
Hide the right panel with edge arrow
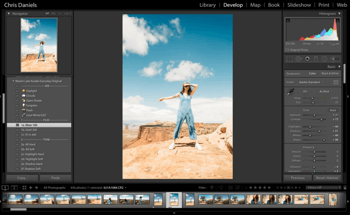coord(348,96)
